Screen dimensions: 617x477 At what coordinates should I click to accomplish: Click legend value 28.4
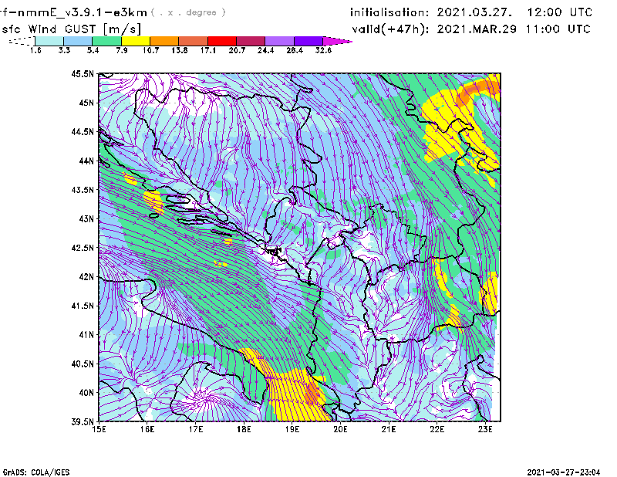click(x=295, y=50)
